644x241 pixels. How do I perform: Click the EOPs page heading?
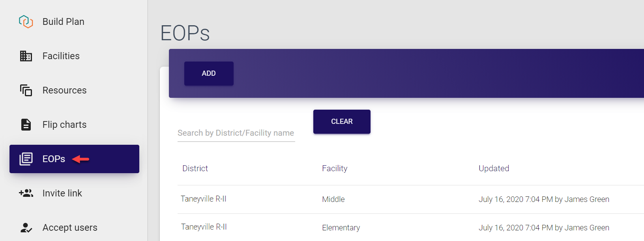185,33
